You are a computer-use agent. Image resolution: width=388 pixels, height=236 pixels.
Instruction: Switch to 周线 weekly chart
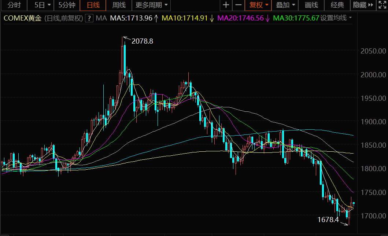[119, 5]
